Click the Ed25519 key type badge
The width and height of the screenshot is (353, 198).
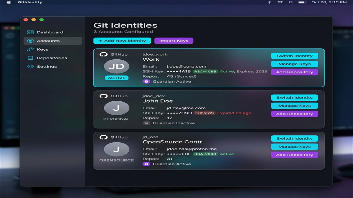tap(205, 113)
